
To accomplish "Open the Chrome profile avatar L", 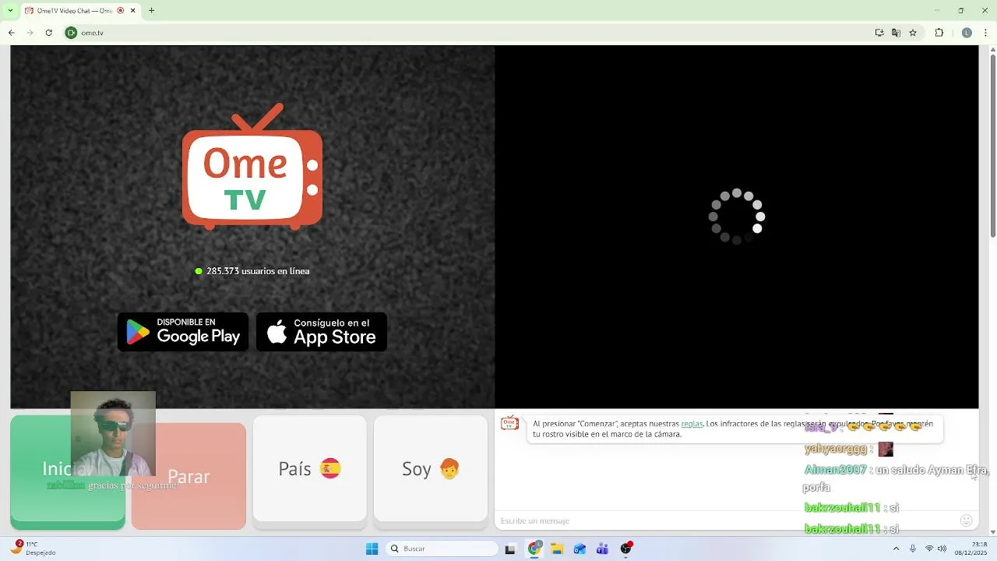I will 967,33.
